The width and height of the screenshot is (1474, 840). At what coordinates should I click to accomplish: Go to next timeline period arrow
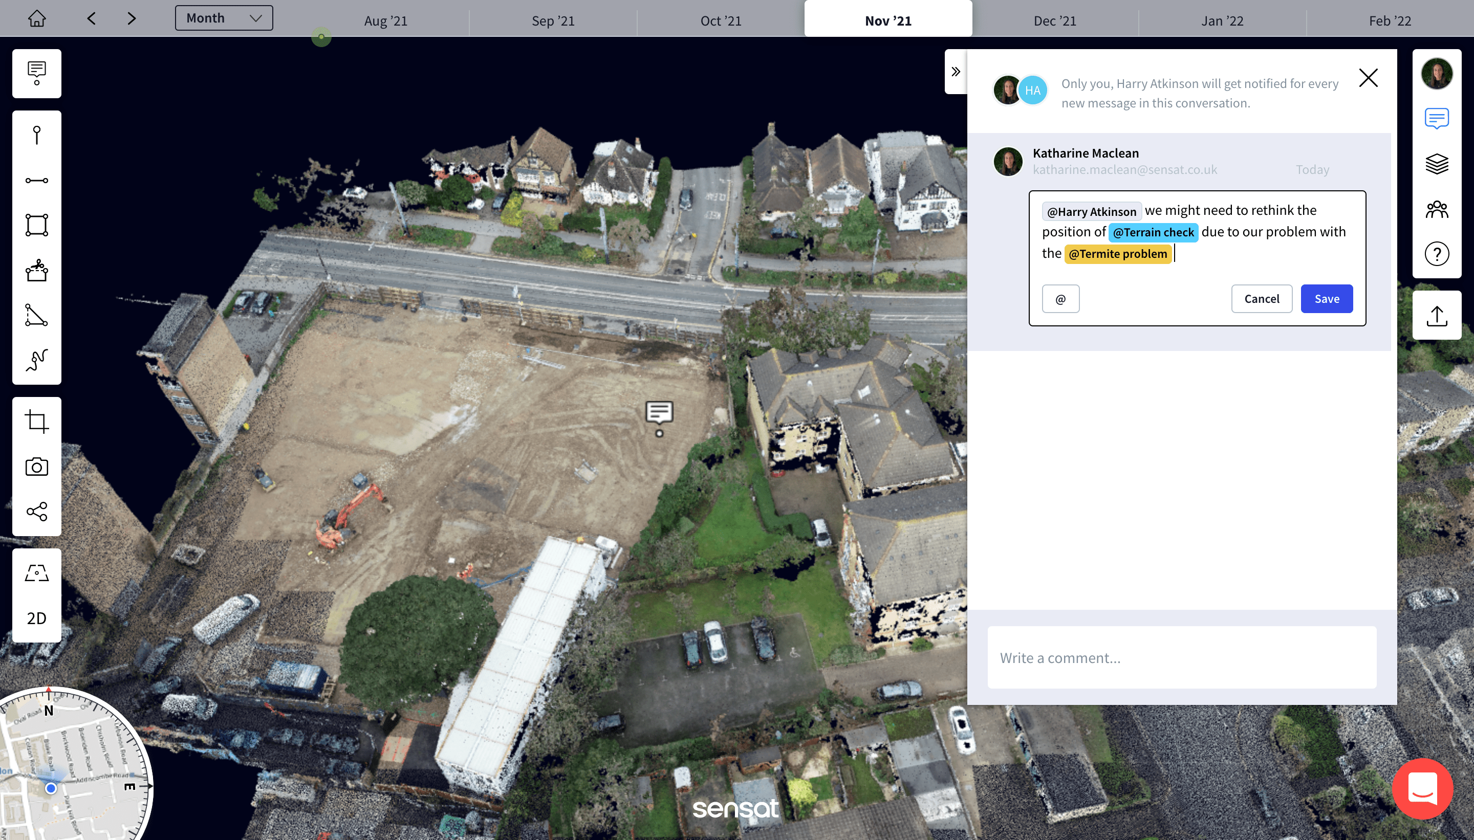click(132, 18)
